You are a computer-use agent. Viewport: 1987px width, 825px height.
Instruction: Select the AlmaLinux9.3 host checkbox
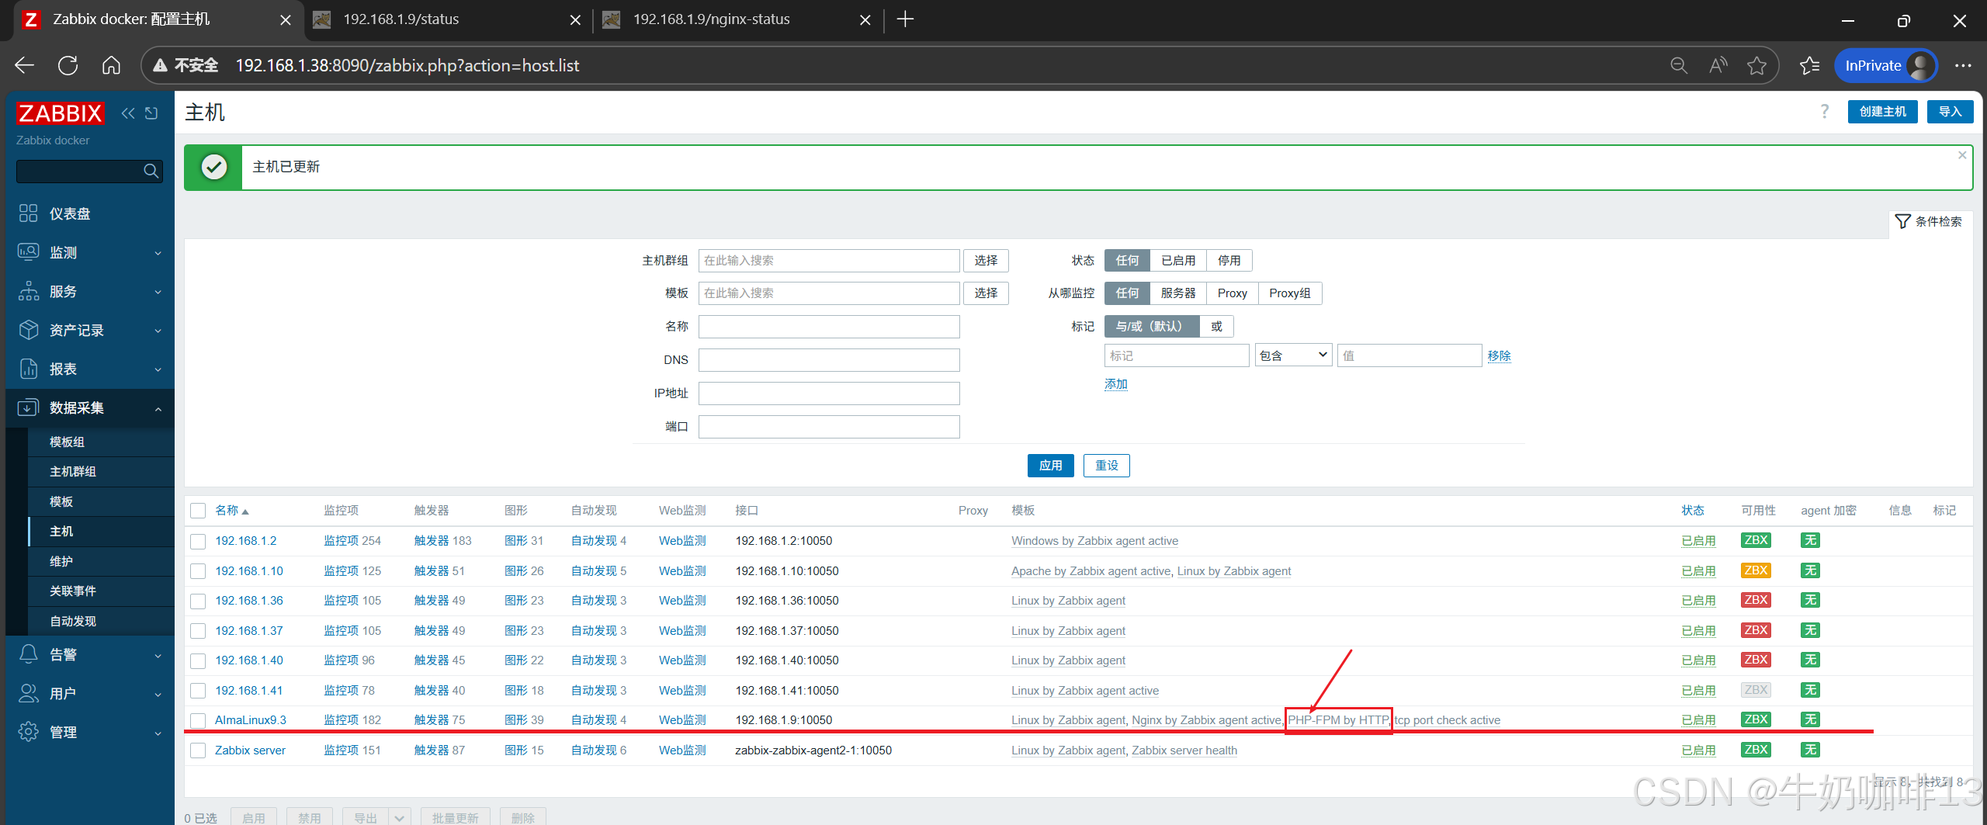coord(198,721)
